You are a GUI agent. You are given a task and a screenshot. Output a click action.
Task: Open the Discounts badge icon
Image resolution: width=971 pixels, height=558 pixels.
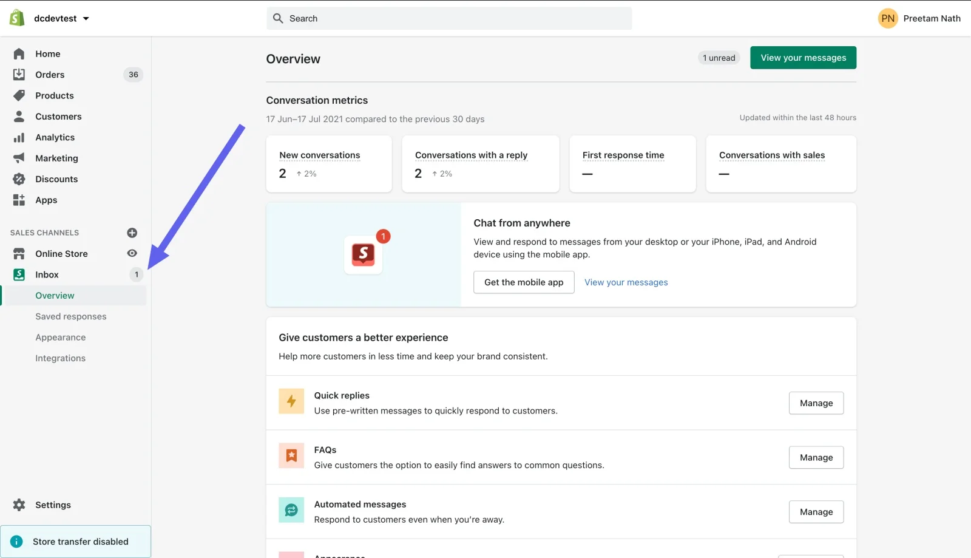pyautogui.click(x=19, y=179)
